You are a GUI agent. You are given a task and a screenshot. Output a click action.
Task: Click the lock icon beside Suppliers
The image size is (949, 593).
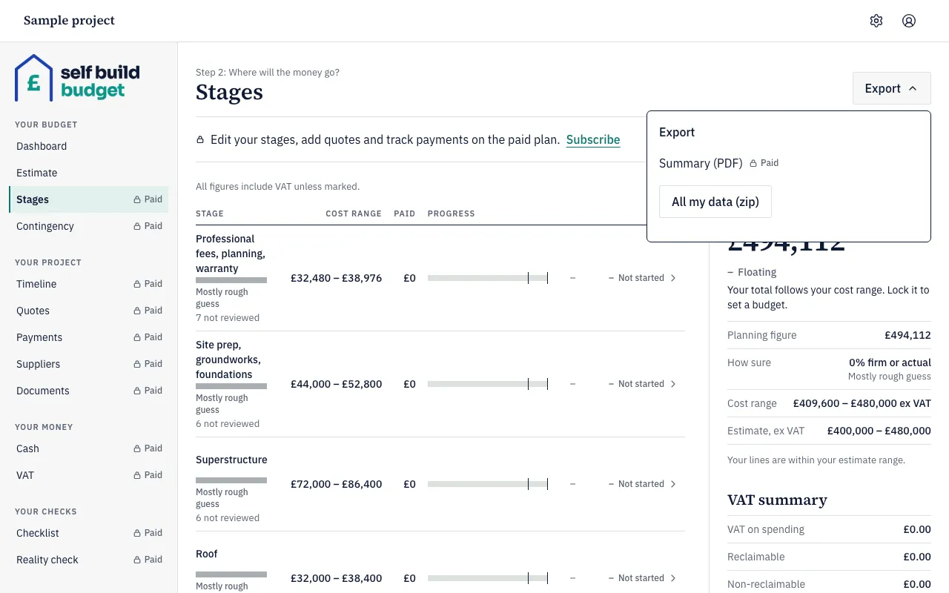[x=137, y=364]
